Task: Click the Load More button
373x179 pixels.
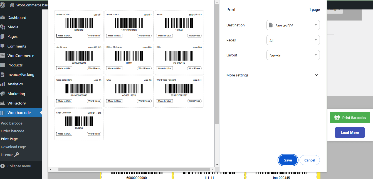Action: [350, 133]
